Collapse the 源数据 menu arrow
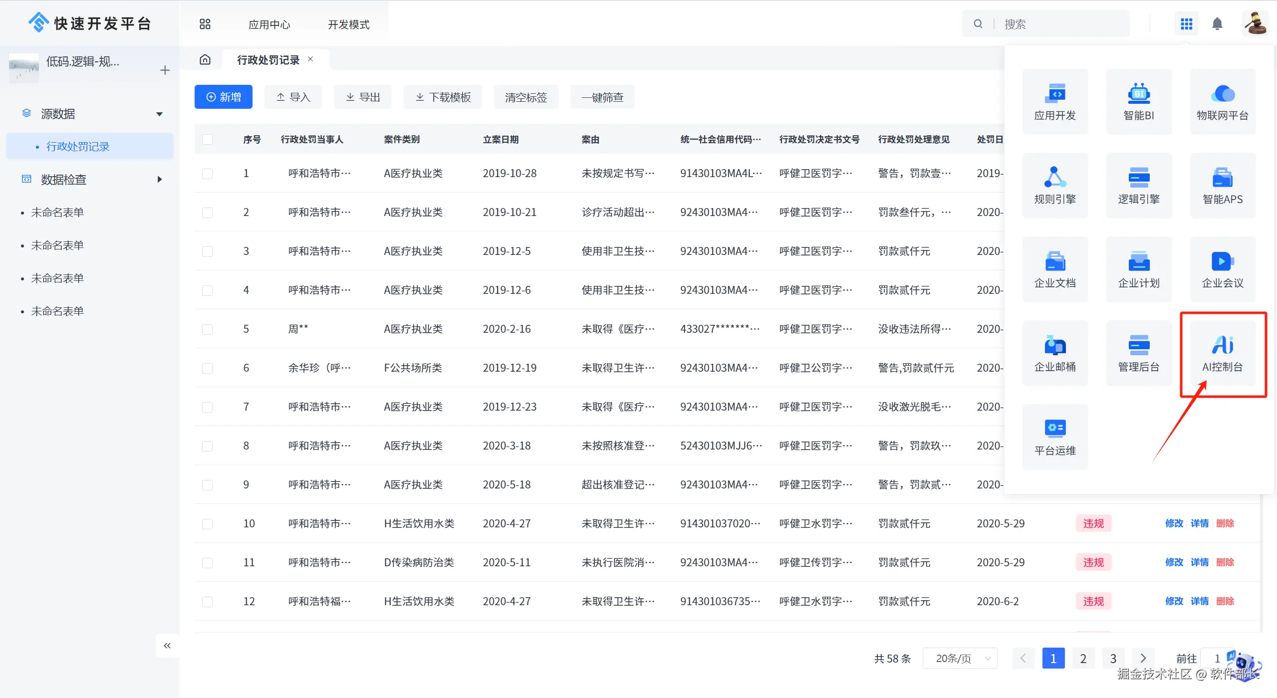Viewport: 1277px width, 698px height. [x=160, y=114]
